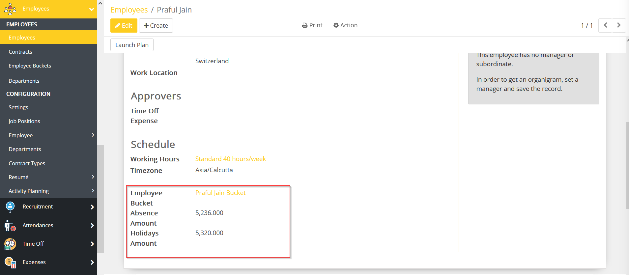Go to next record using right arrow
Screen dimensions: 629x275
tap(618, 25)
